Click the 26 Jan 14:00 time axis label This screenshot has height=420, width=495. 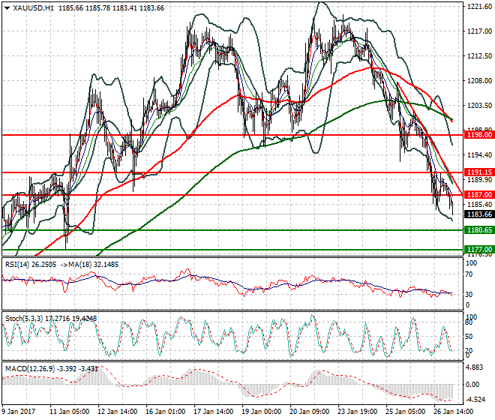(453, 412)
